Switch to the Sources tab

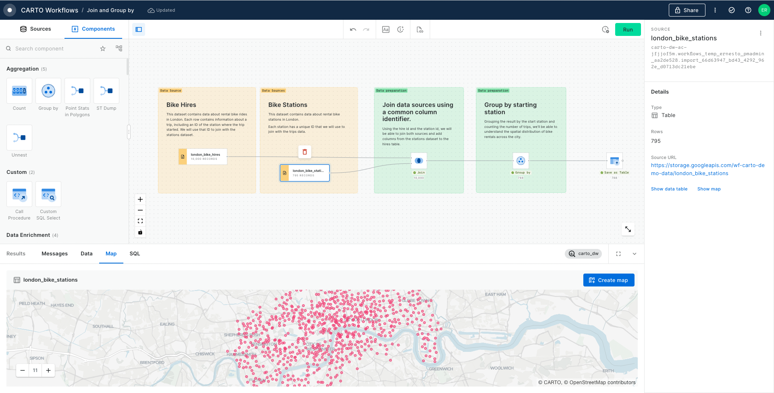(x=35, y=29)
